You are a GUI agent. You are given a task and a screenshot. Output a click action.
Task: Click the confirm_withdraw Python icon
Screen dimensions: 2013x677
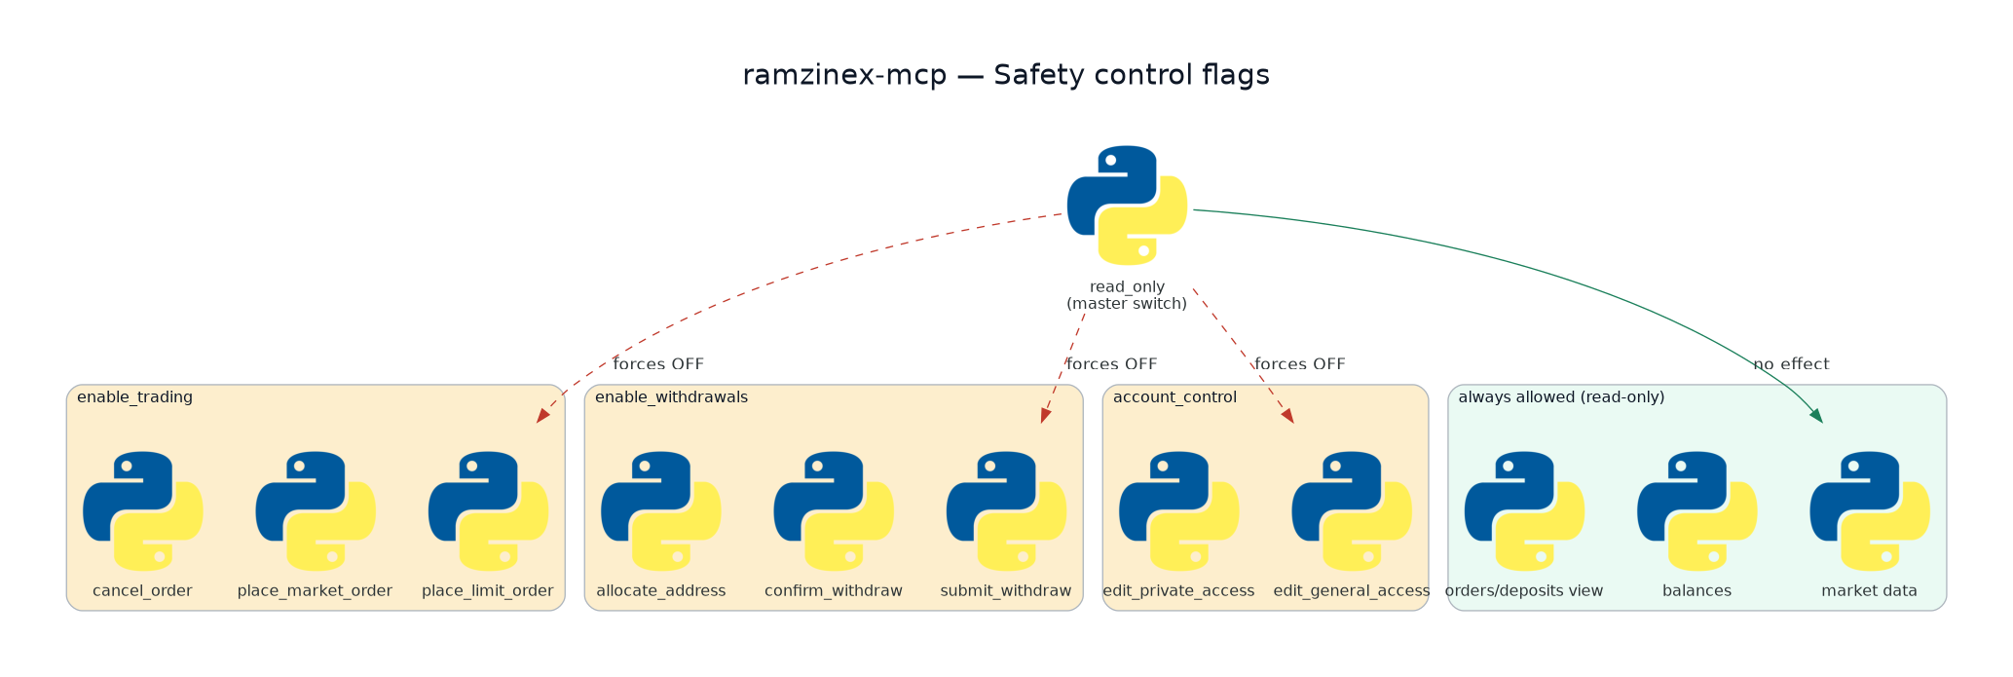pyautogui.click(x=834, y=511)
